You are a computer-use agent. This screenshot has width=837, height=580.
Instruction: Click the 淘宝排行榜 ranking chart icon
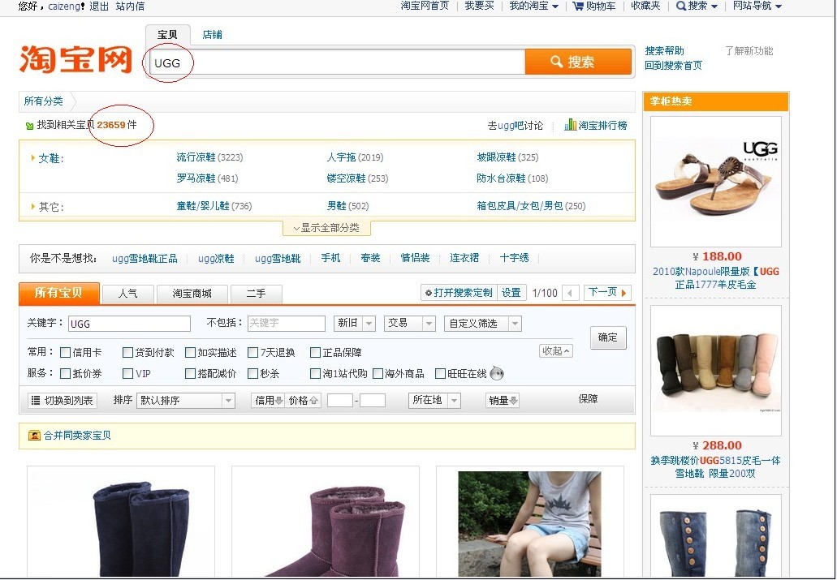coord(571,126)
